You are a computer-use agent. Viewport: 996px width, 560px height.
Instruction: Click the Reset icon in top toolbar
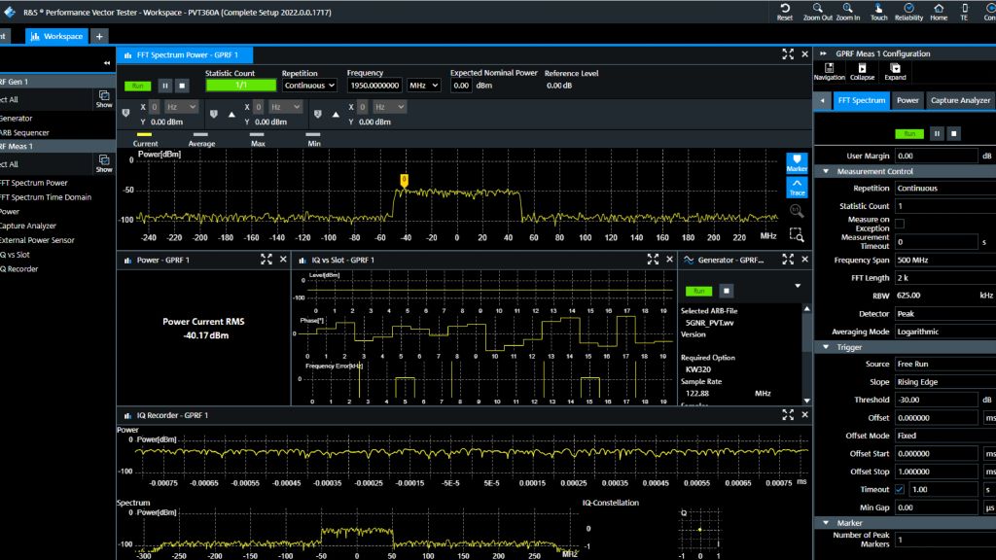tap(784, 12)
